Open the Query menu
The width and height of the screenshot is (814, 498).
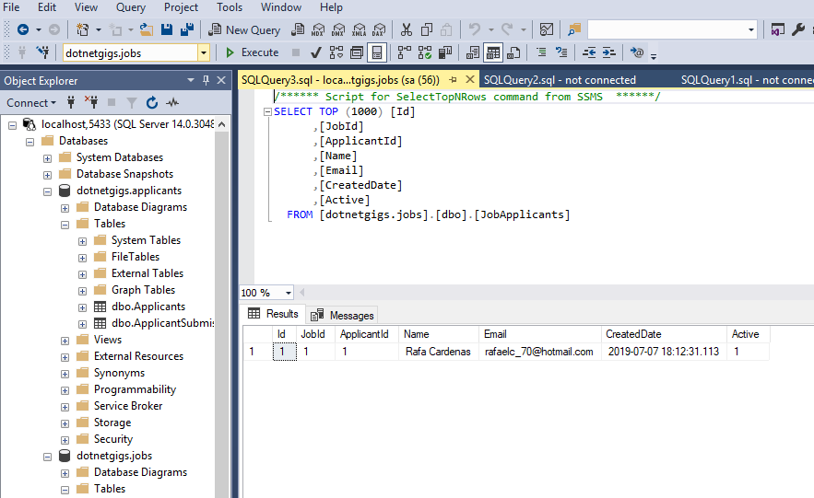pyautogui.click(x=130, y=7)
